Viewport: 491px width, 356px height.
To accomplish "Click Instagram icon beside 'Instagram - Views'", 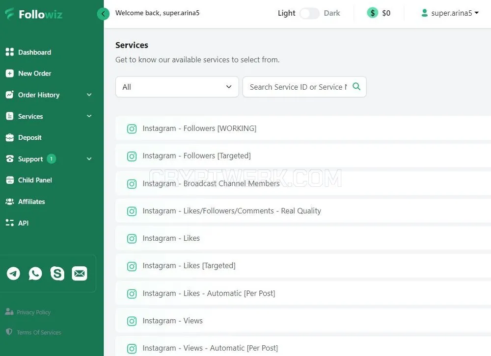I will tap(132, 321).
